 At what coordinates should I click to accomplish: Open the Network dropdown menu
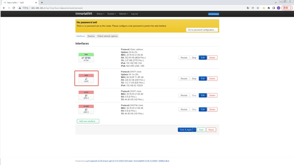pyautogui.click(x=123, y=14)
